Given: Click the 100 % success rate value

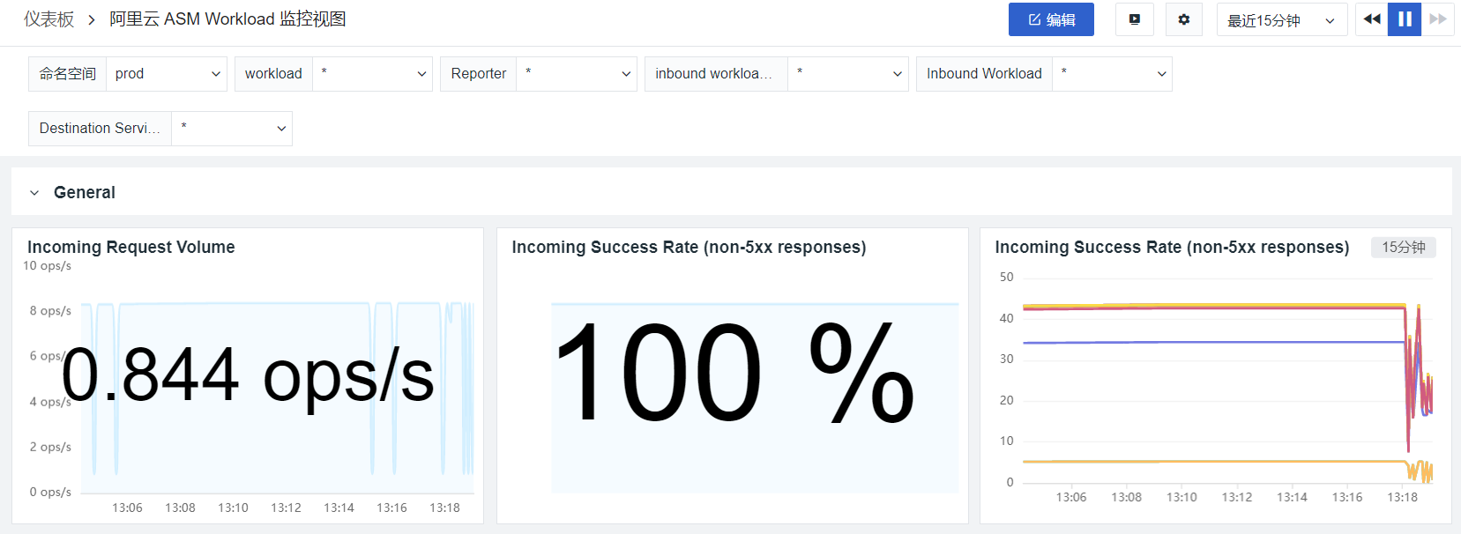Looking at the screenshot, I should pyautogui.click(x=734, y=374).
